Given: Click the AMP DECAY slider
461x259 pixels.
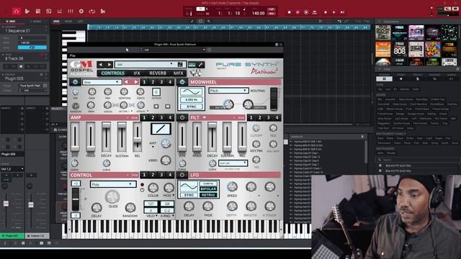Looking at the screenshot, I should pos(107,137).
